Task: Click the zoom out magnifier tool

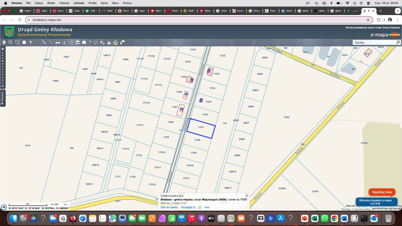Action: 17,42
